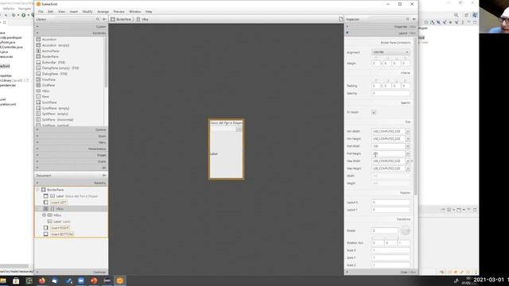Expand the Inspector Code section
The image size is (509, 286).
coord(381,272)
